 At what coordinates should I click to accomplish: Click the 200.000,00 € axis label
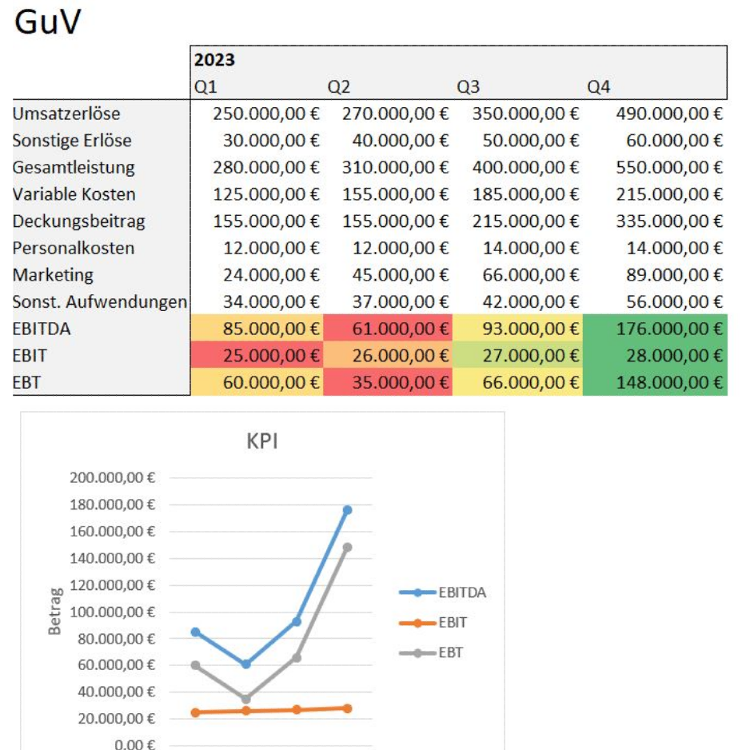click(x=113, y=478)
